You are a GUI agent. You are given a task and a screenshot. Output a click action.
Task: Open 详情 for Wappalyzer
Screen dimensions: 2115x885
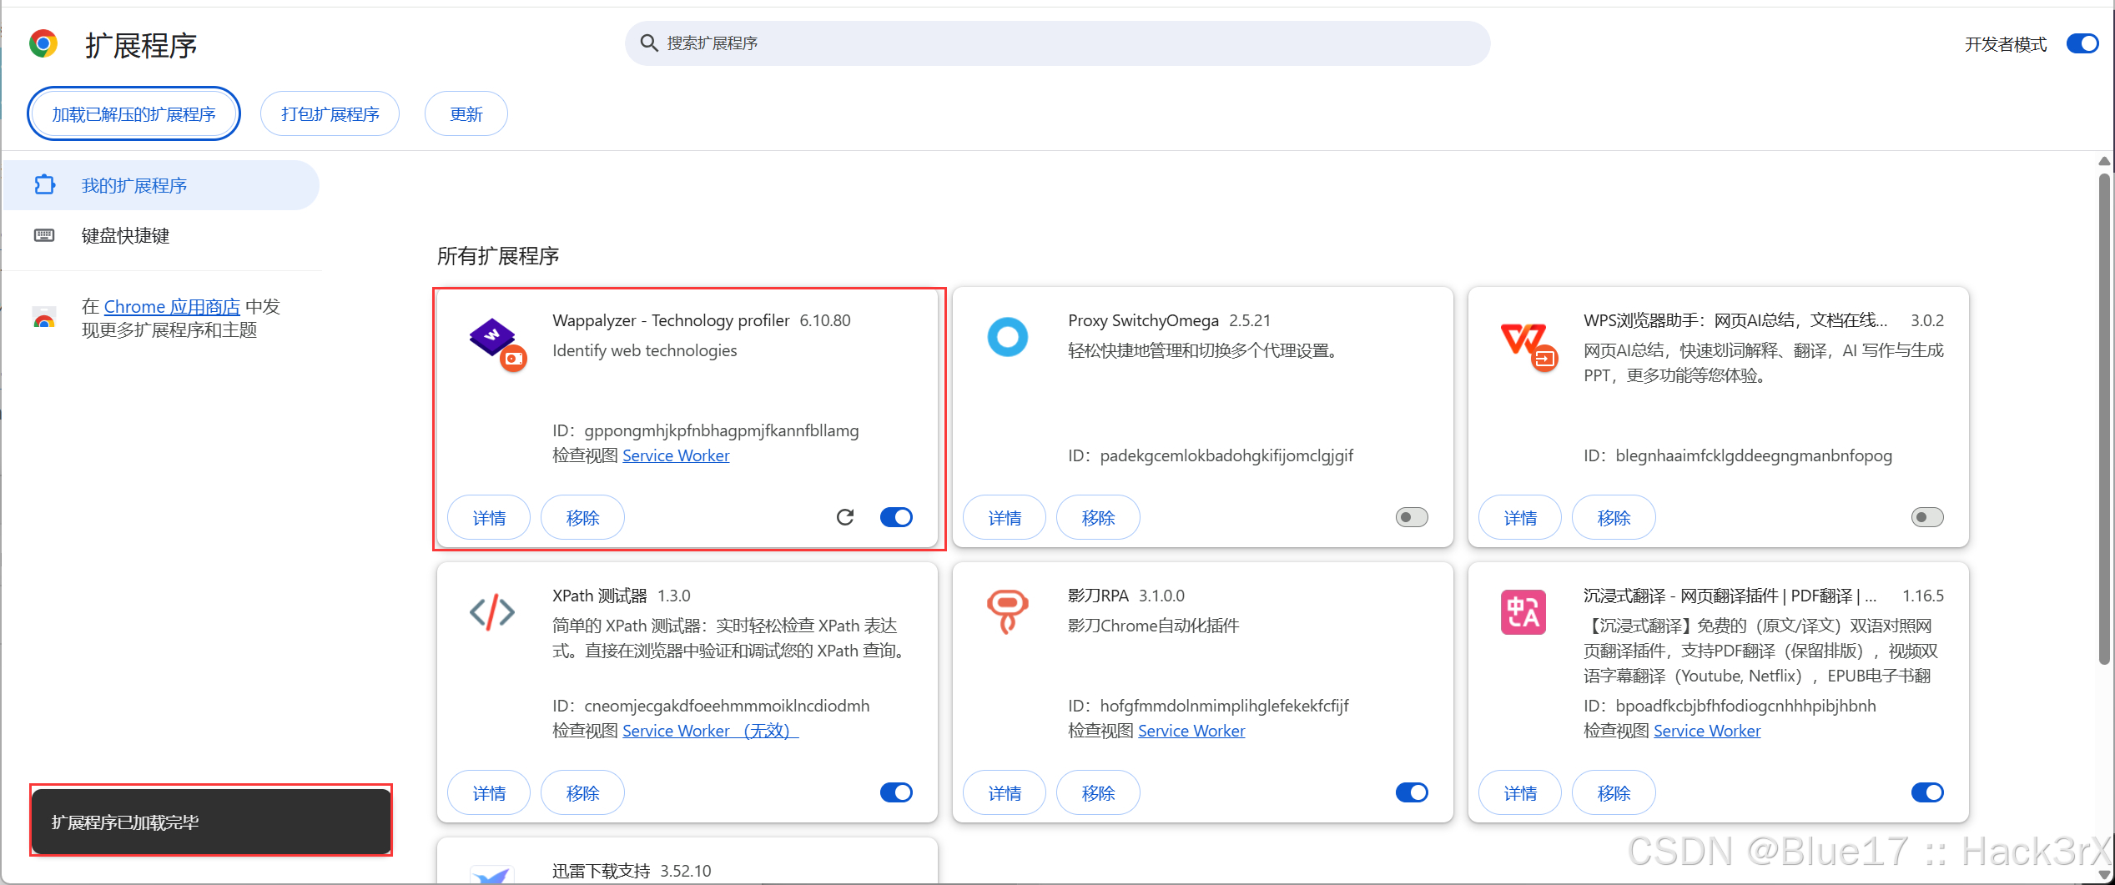[489, 517]
